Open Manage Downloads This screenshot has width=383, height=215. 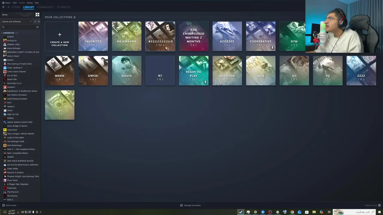pos(190,205)
